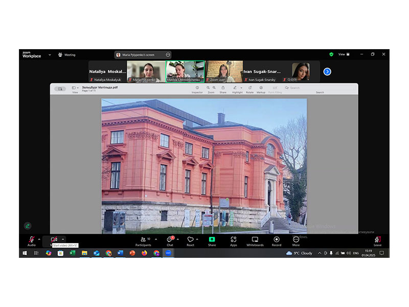Open PowerPoint from the taskbar
The image size is (409, 307).
[x=132, y=253]
